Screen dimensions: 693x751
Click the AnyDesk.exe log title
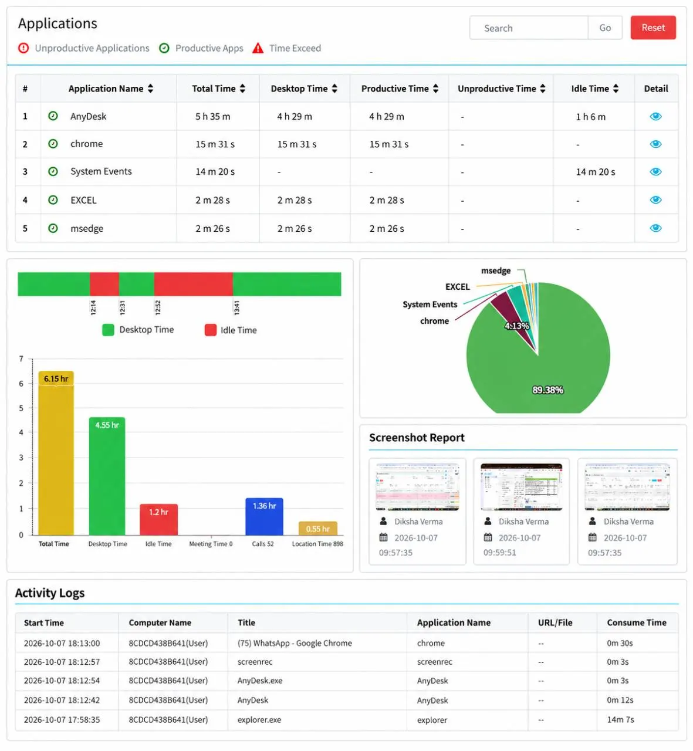tap(260, 681)
